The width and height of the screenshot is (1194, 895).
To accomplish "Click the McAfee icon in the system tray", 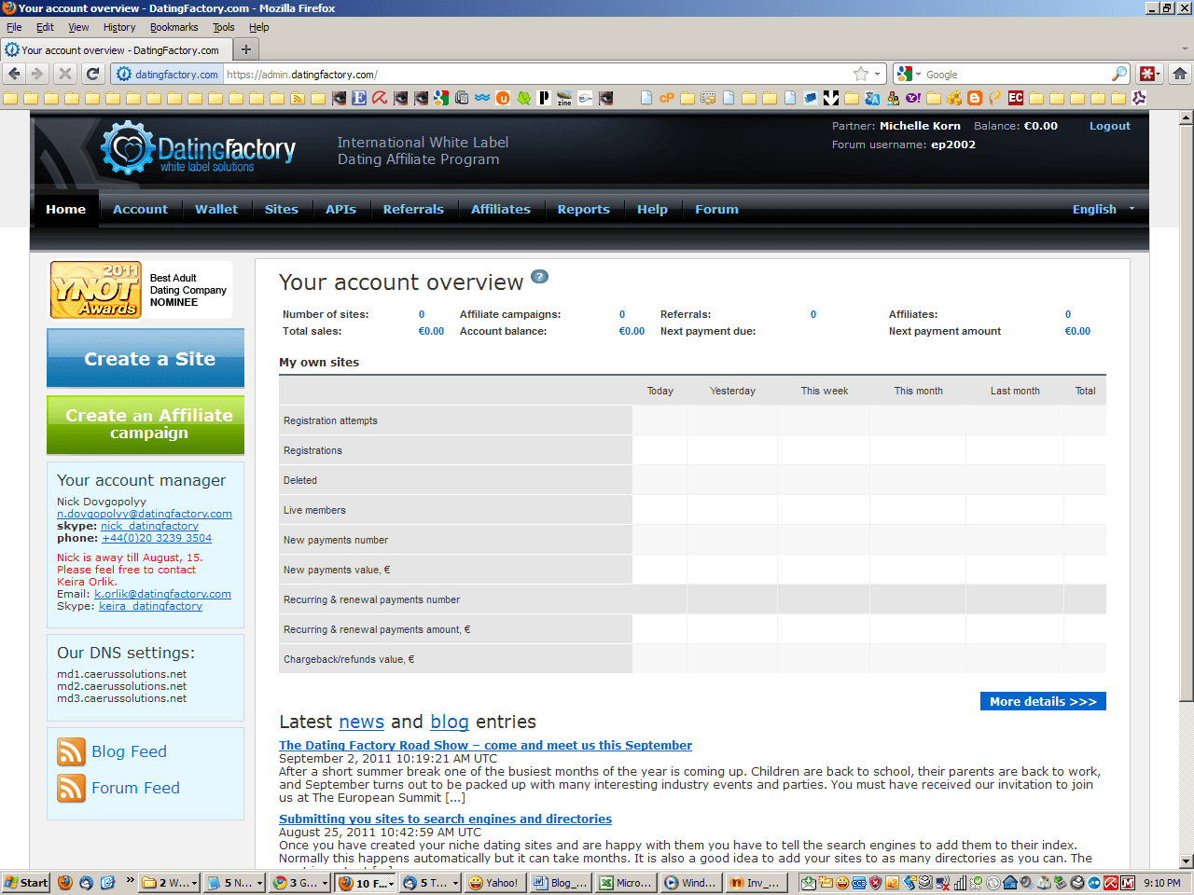I will 1130,882.
